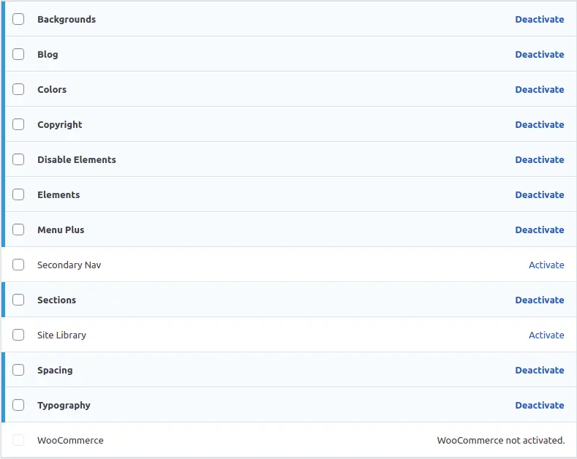Deactivate the Typography module

click(x=539, y=405)
